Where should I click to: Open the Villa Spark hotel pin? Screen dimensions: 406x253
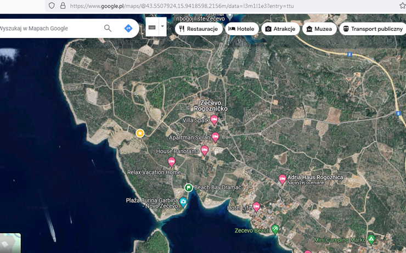[215, 120]
